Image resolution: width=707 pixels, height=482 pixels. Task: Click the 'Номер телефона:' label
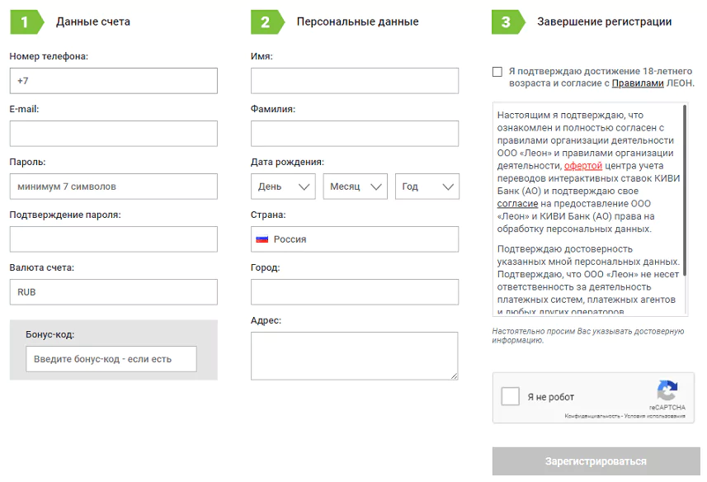49,56
